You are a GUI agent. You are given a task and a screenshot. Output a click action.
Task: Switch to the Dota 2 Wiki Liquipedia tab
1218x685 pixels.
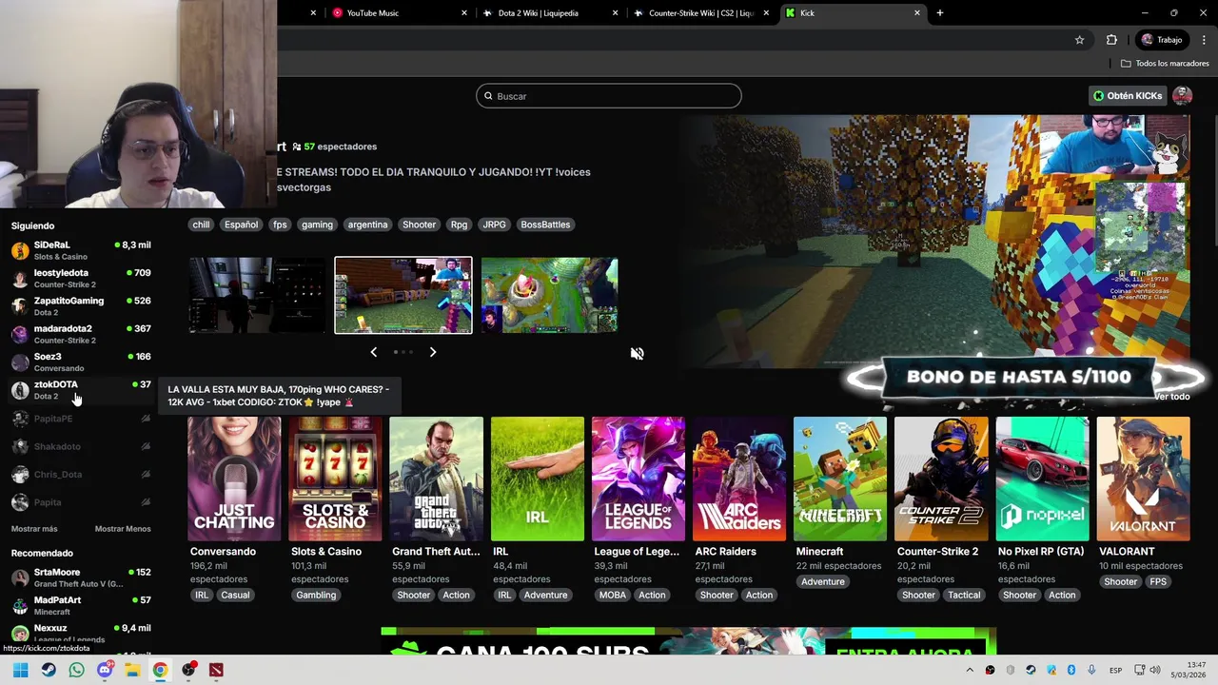552,13
